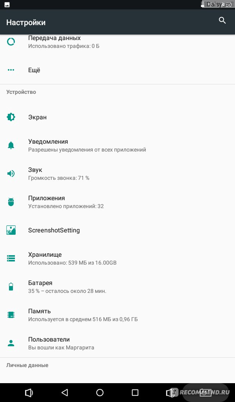Tap the Пользователи person icon

pos(11,343)
